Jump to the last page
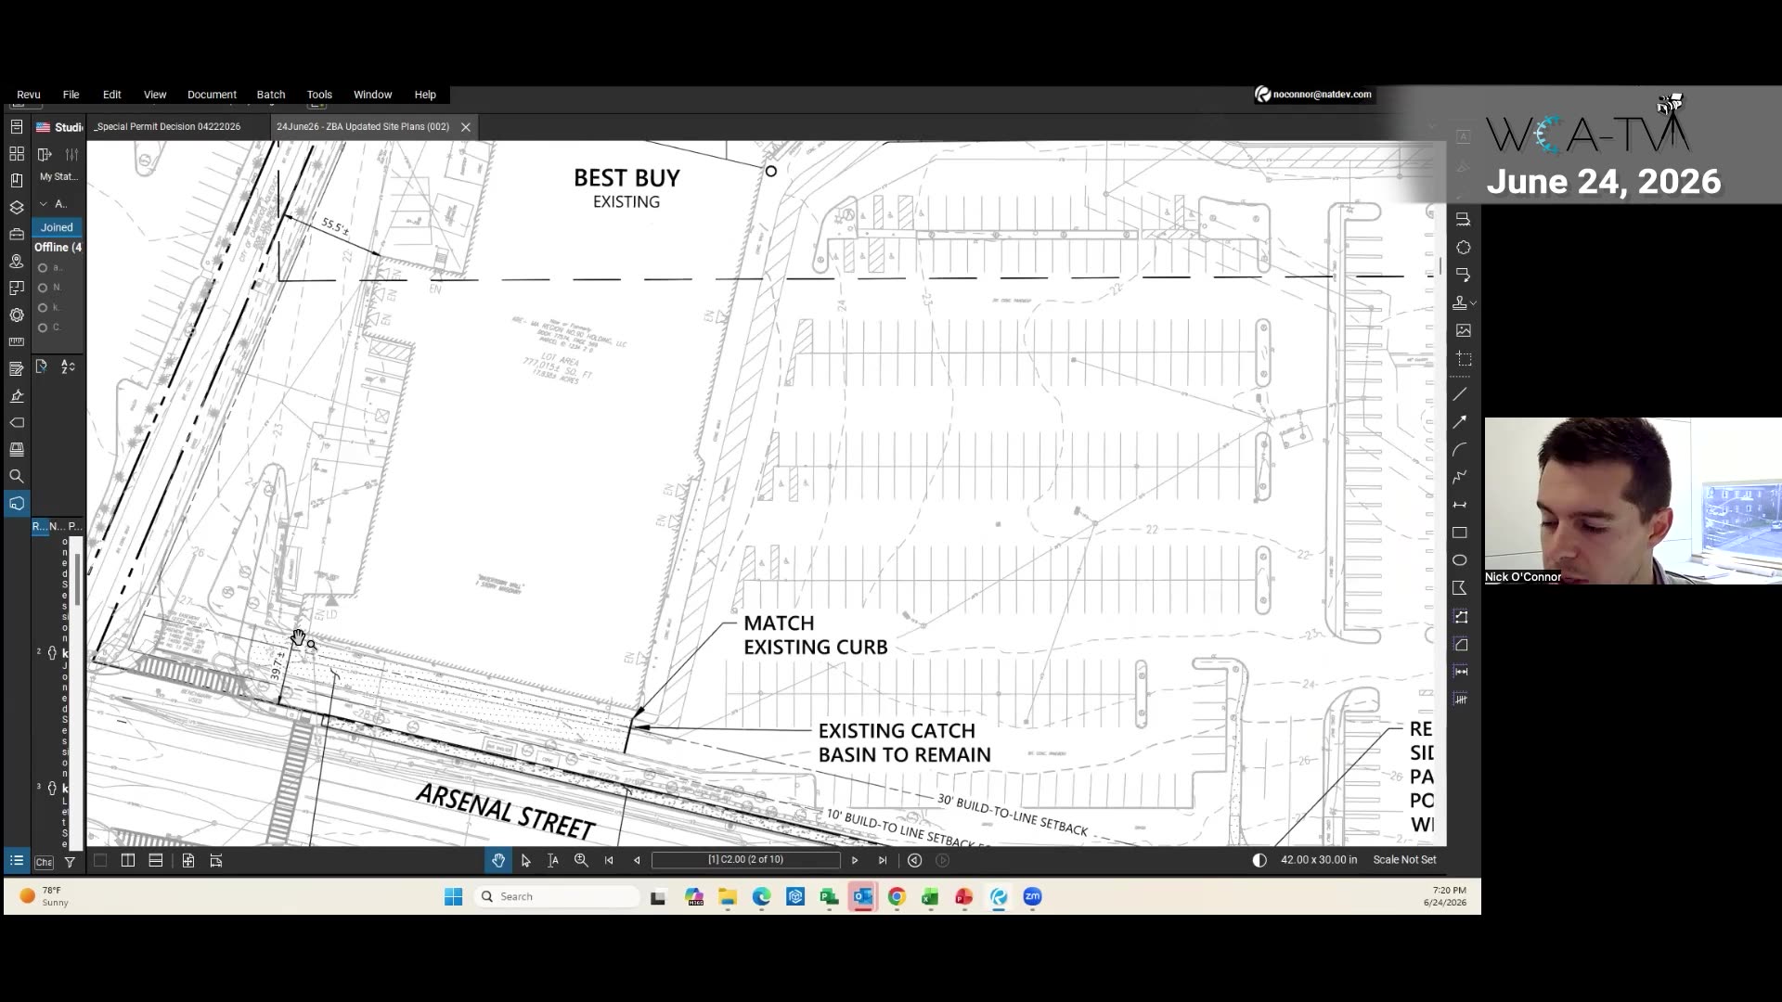 coord(883,861)
